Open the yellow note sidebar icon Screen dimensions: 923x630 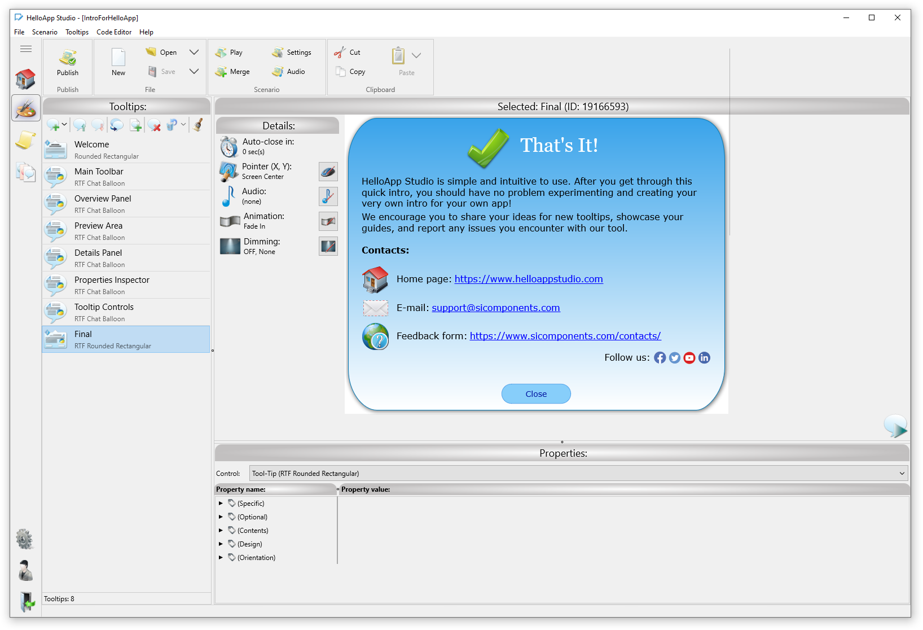click(x=25, y=140)
